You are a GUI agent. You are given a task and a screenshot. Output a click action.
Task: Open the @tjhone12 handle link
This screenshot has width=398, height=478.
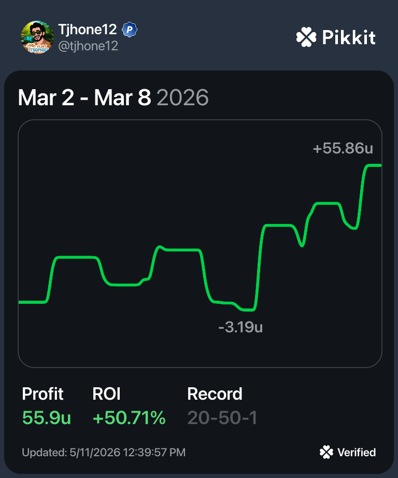click(x=88, y=46)
